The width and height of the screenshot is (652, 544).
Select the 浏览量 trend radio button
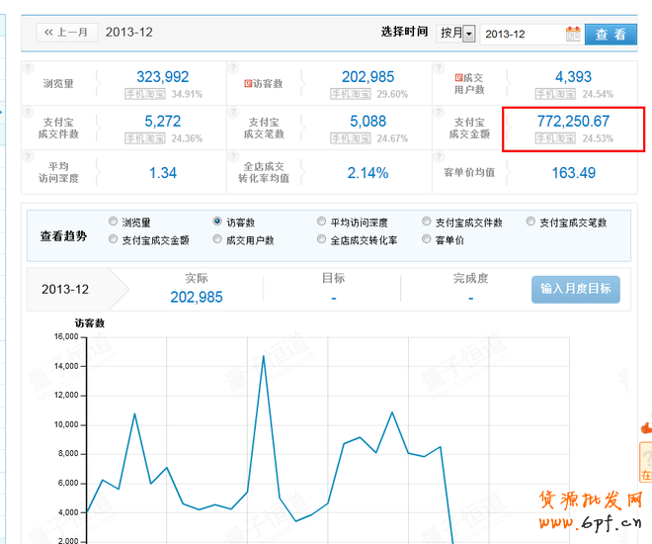pyautogui.click(x=113, y=223)
